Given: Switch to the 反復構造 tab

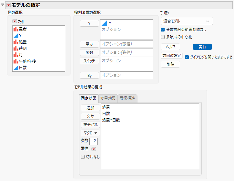Looking at the screenshot, I should point(127,98).
